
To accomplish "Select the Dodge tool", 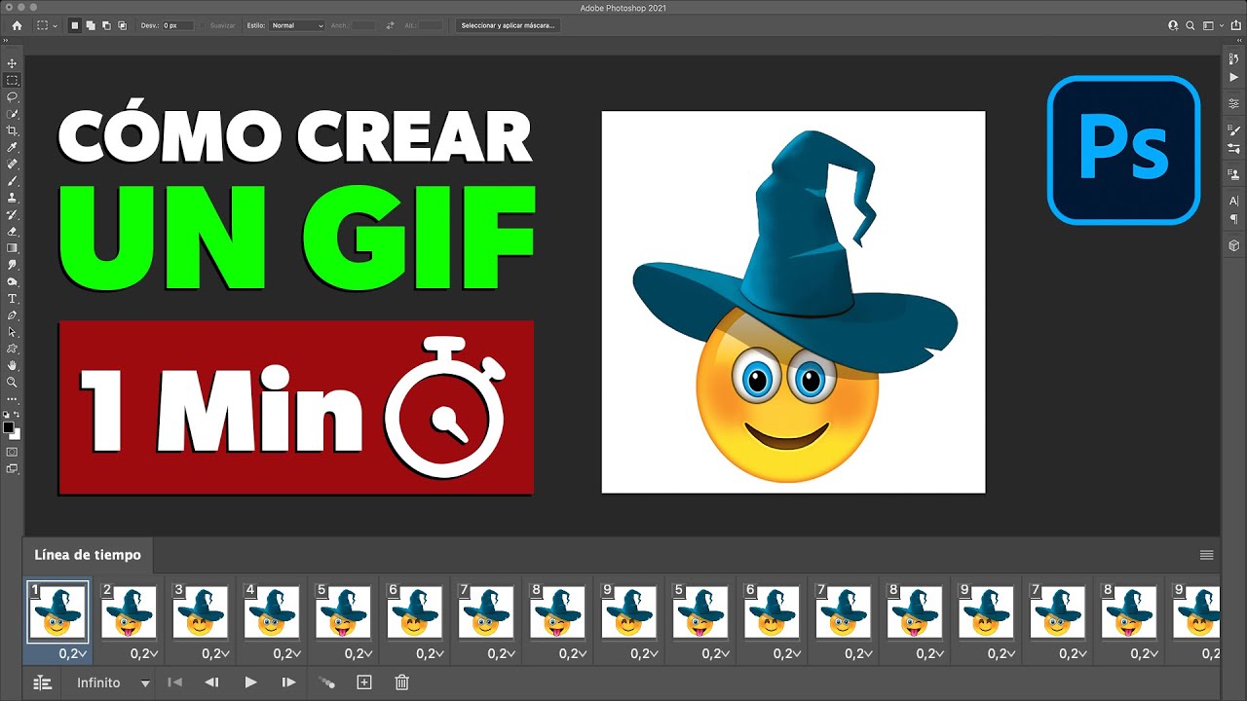I will [x=12, y=281].
